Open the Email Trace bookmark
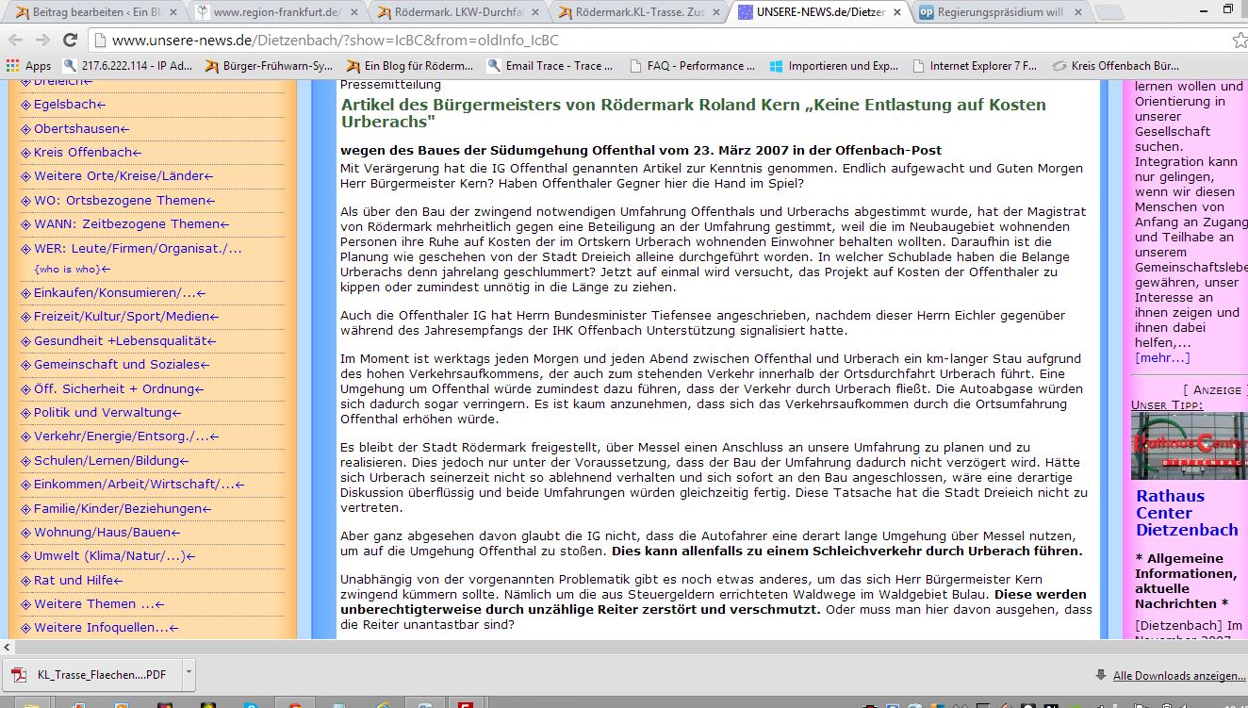The height and width of the screenshot is (708, 1248). (x=550, y=66)
